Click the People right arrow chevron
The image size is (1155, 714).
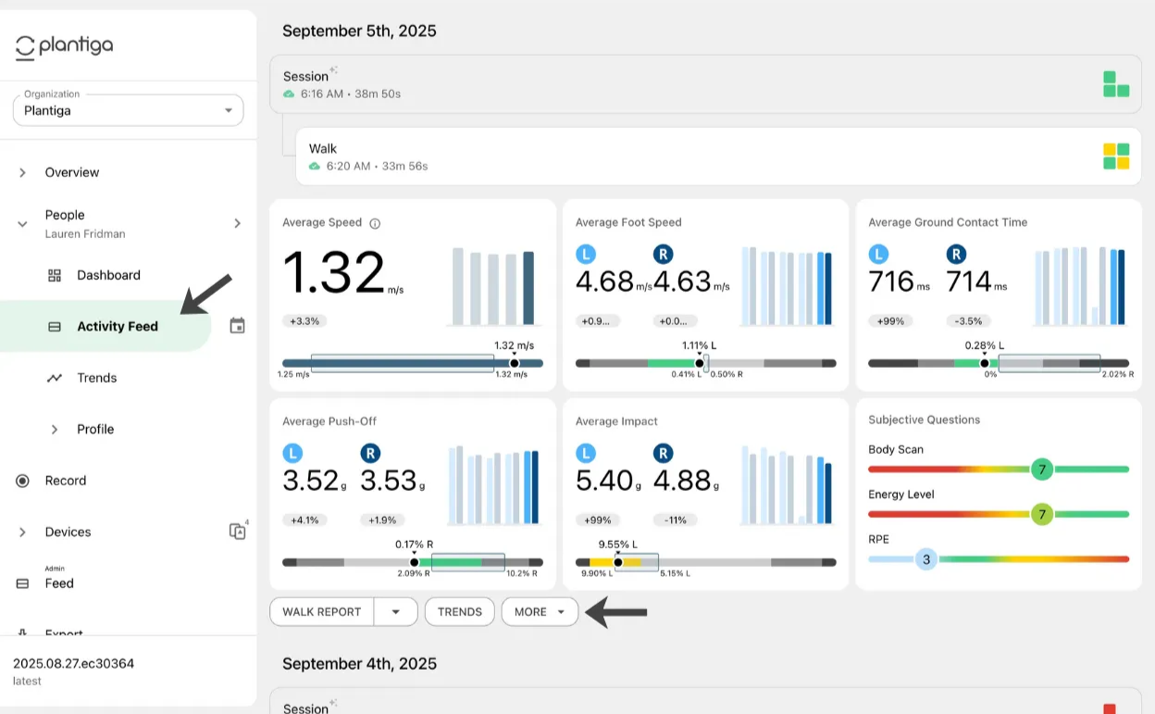(237, 223)
